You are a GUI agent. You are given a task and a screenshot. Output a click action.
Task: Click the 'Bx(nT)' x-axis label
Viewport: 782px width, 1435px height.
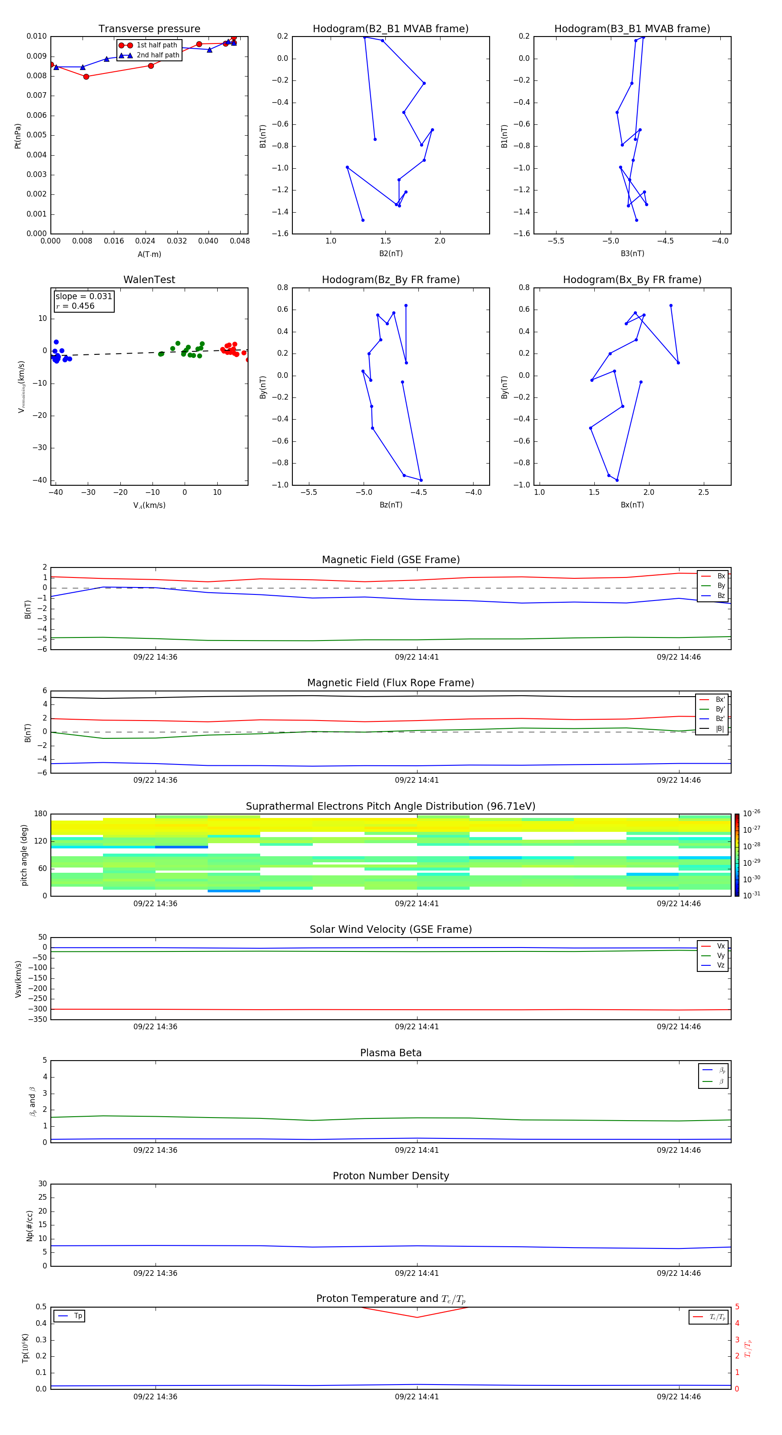click(632, 505)
